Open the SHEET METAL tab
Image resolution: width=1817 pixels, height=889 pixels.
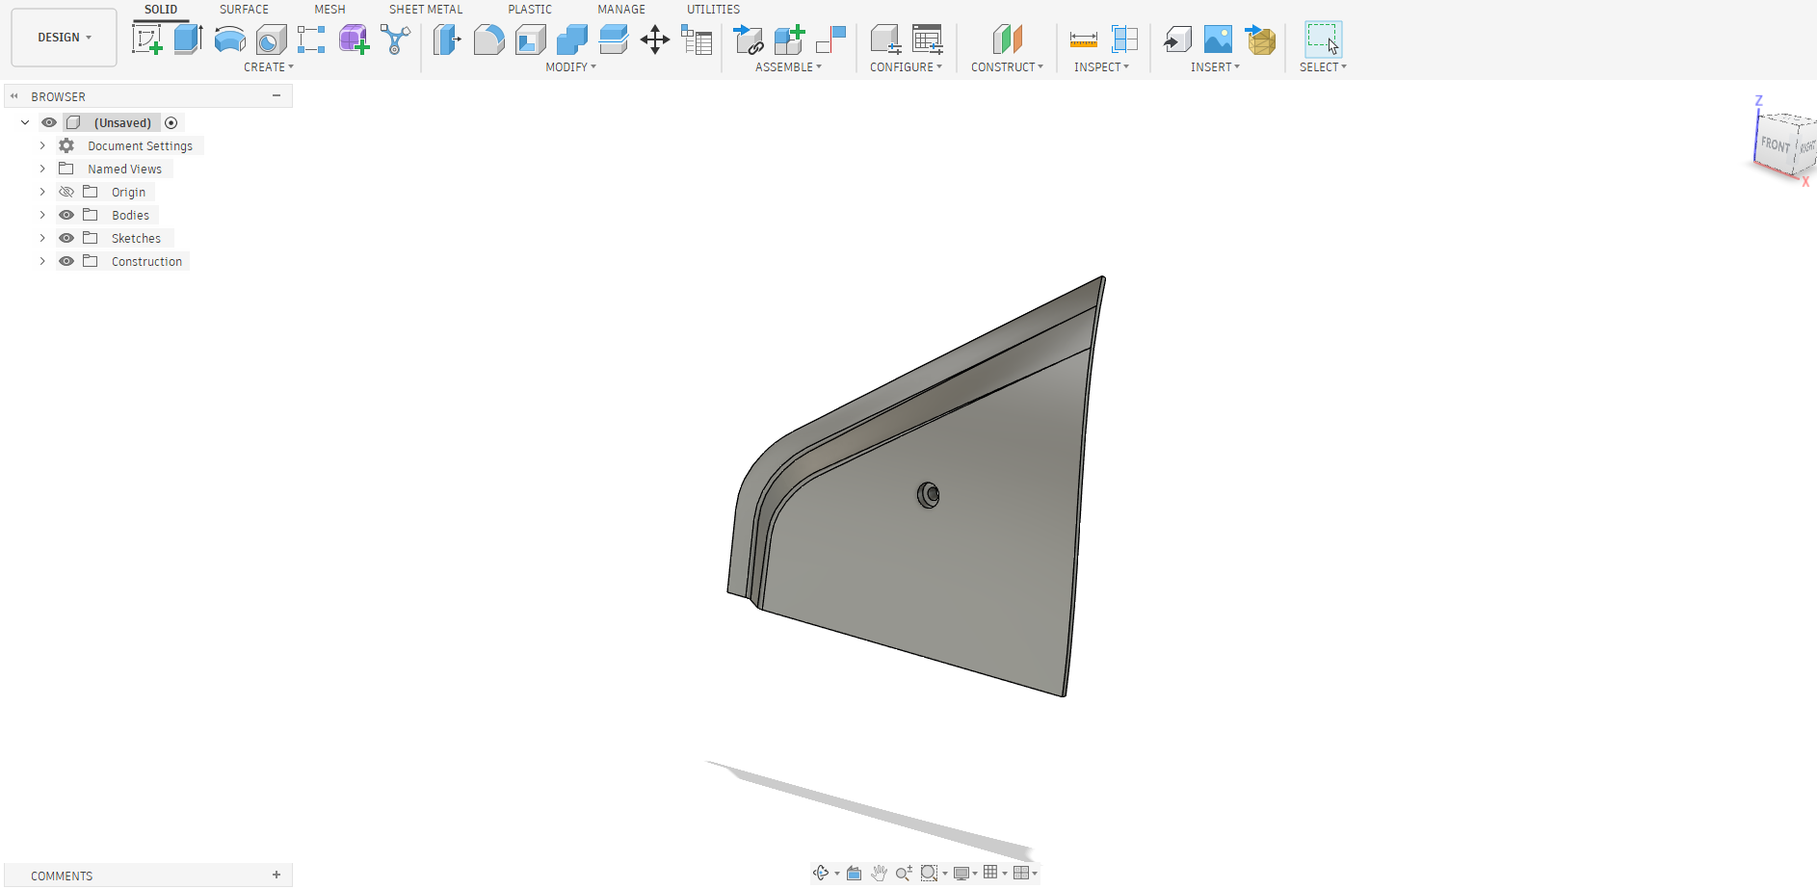[425, 10]
